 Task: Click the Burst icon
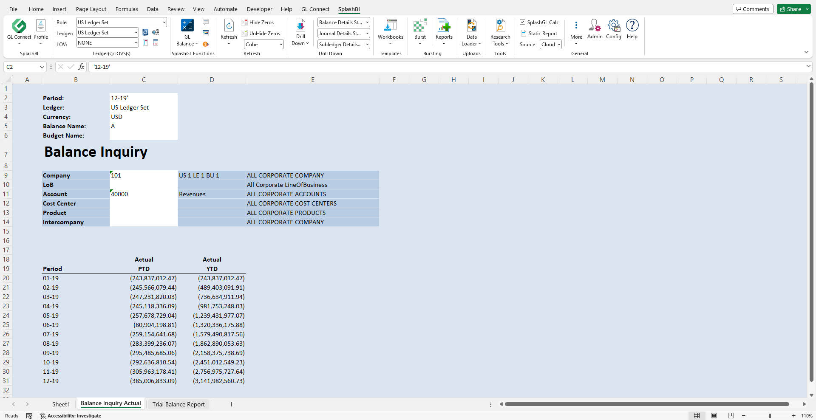click(x=420, y=26)
